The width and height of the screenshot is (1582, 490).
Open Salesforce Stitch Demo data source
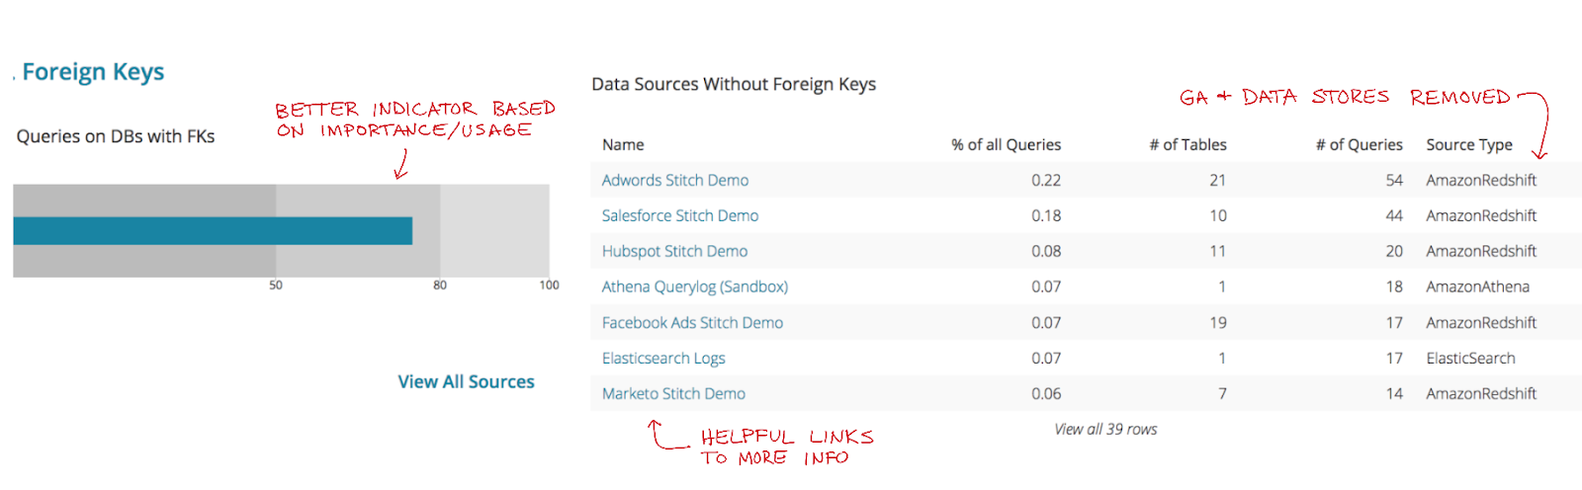[679, 215]
